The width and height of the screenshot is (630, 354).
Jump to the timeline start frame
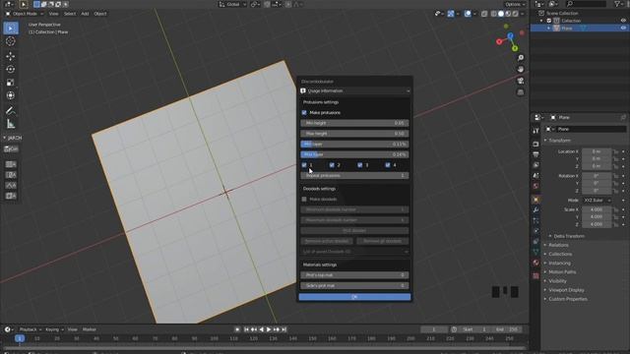tap(246, 329)
